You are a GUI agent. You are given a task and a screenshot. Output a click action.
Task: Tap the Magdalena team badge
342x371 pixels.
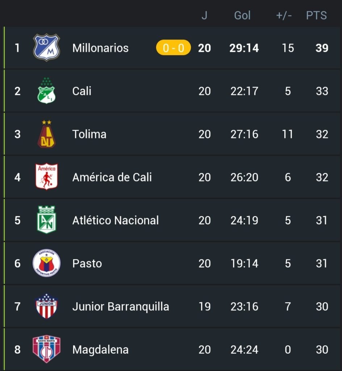point(46,349)
